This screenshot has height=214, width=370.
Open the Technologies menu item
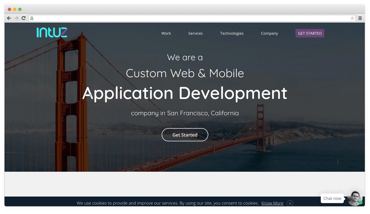[232, 33]
